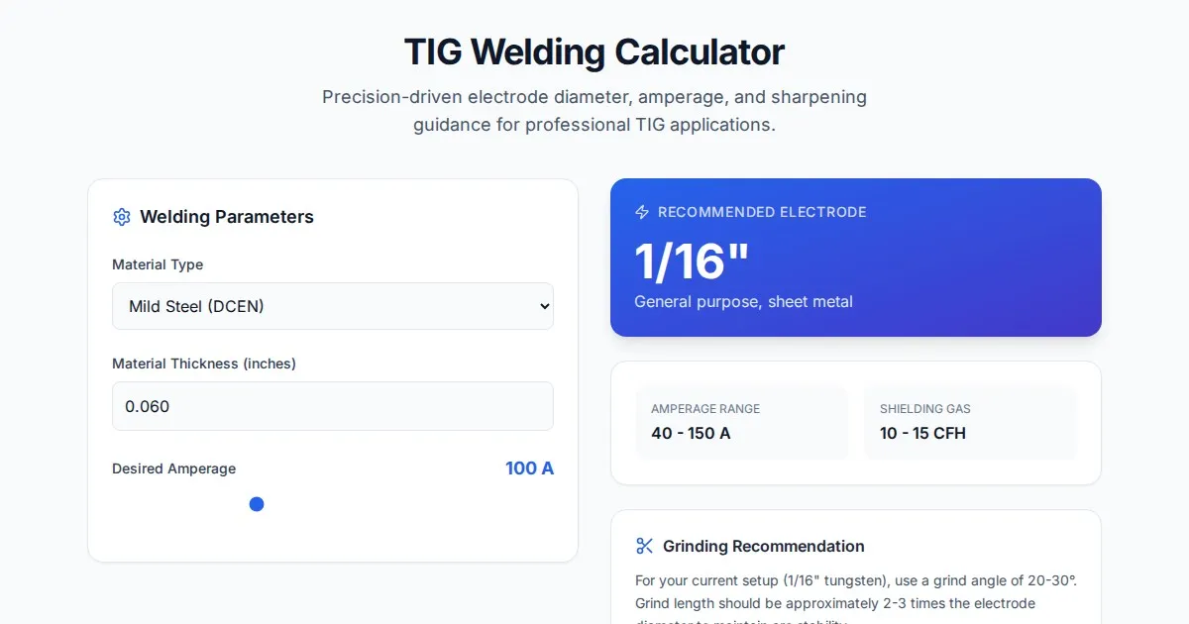Click the Desired Amperage slider handle
This screenshot has height=624, width=1189.
(257, 504)
